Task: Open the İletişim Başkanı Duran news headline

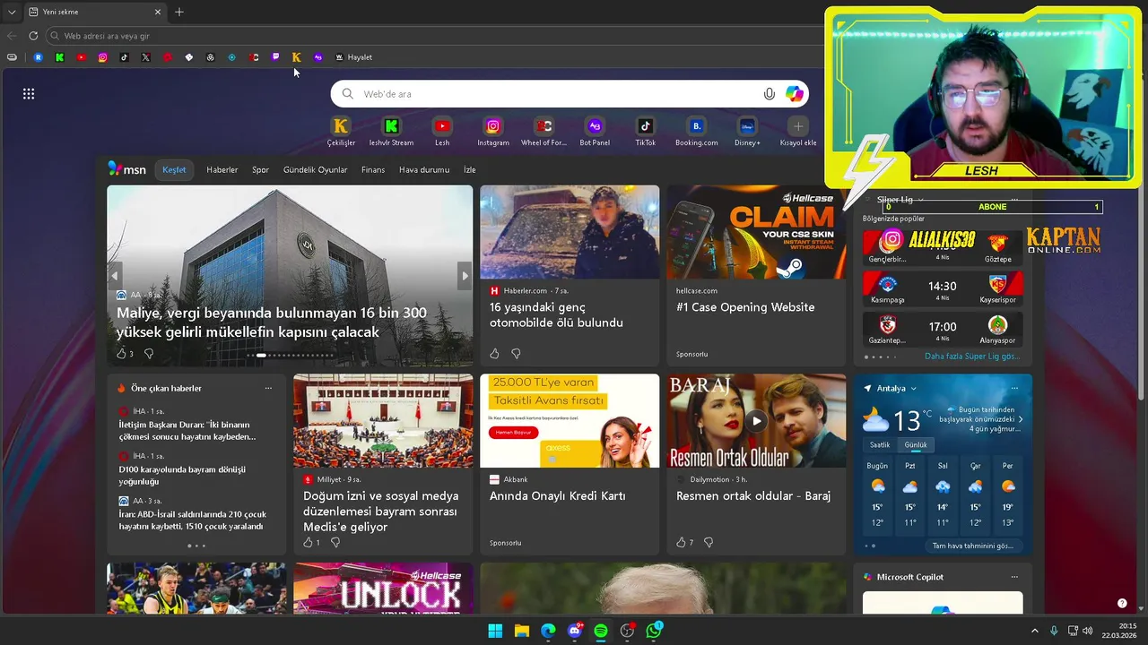Action: coord(187,430)
